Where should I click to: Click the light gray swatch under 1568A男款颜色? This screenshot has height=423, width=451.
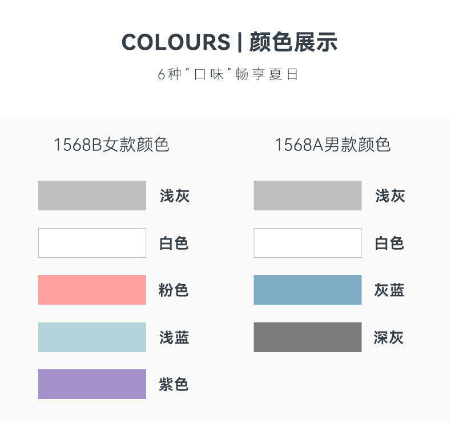[308, 195]
